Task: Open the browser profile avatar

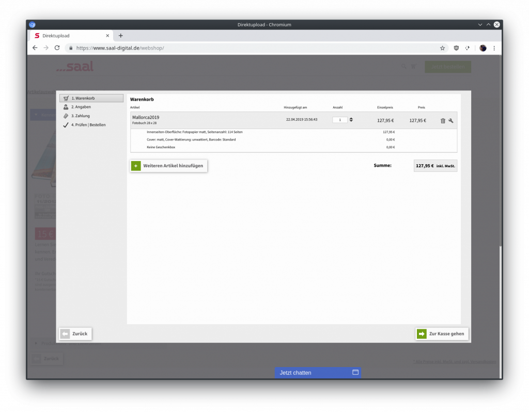Action: tap(483, 48)
